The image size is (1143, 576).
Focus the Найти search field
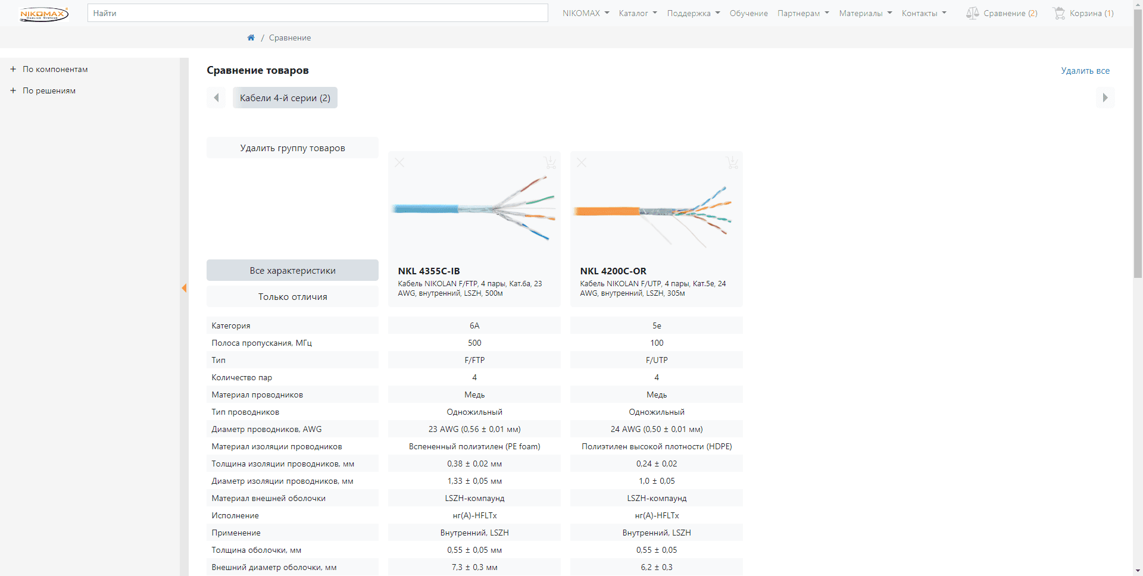317,13
